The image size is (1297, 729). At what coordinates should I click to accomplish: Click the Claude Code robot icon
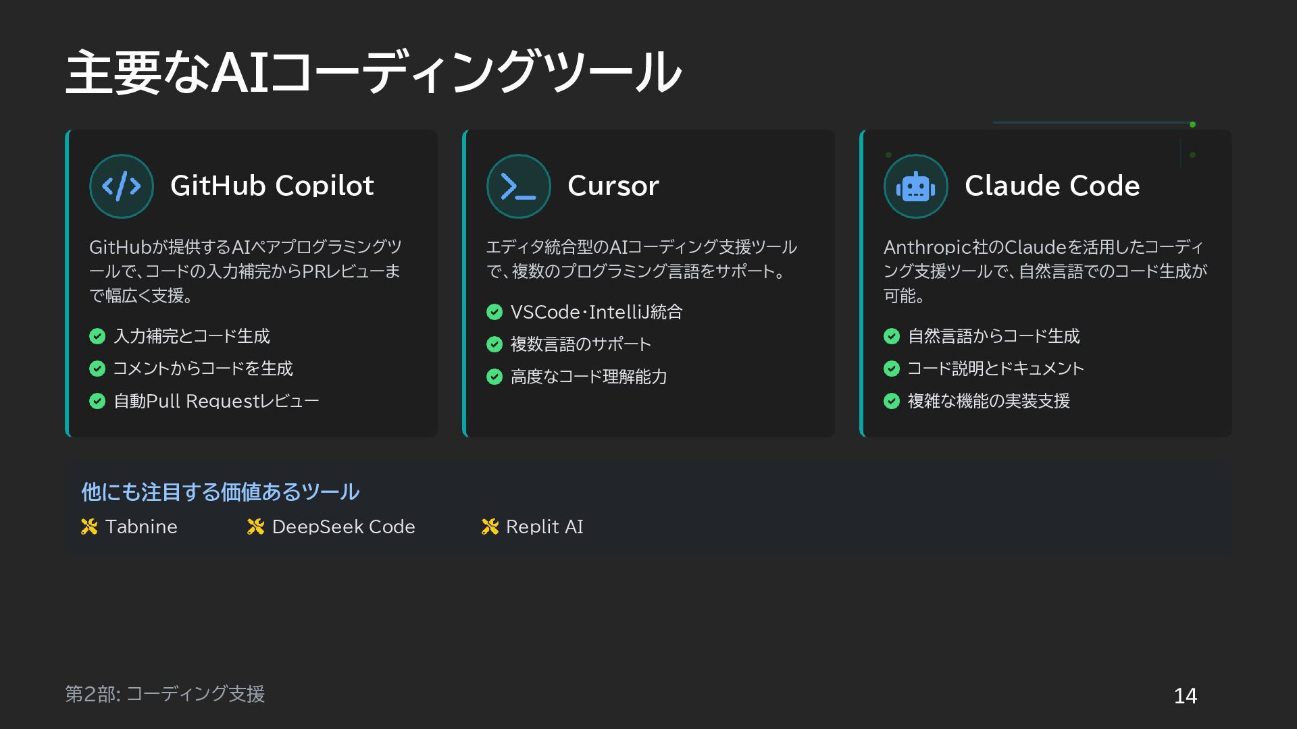point(915,186)
